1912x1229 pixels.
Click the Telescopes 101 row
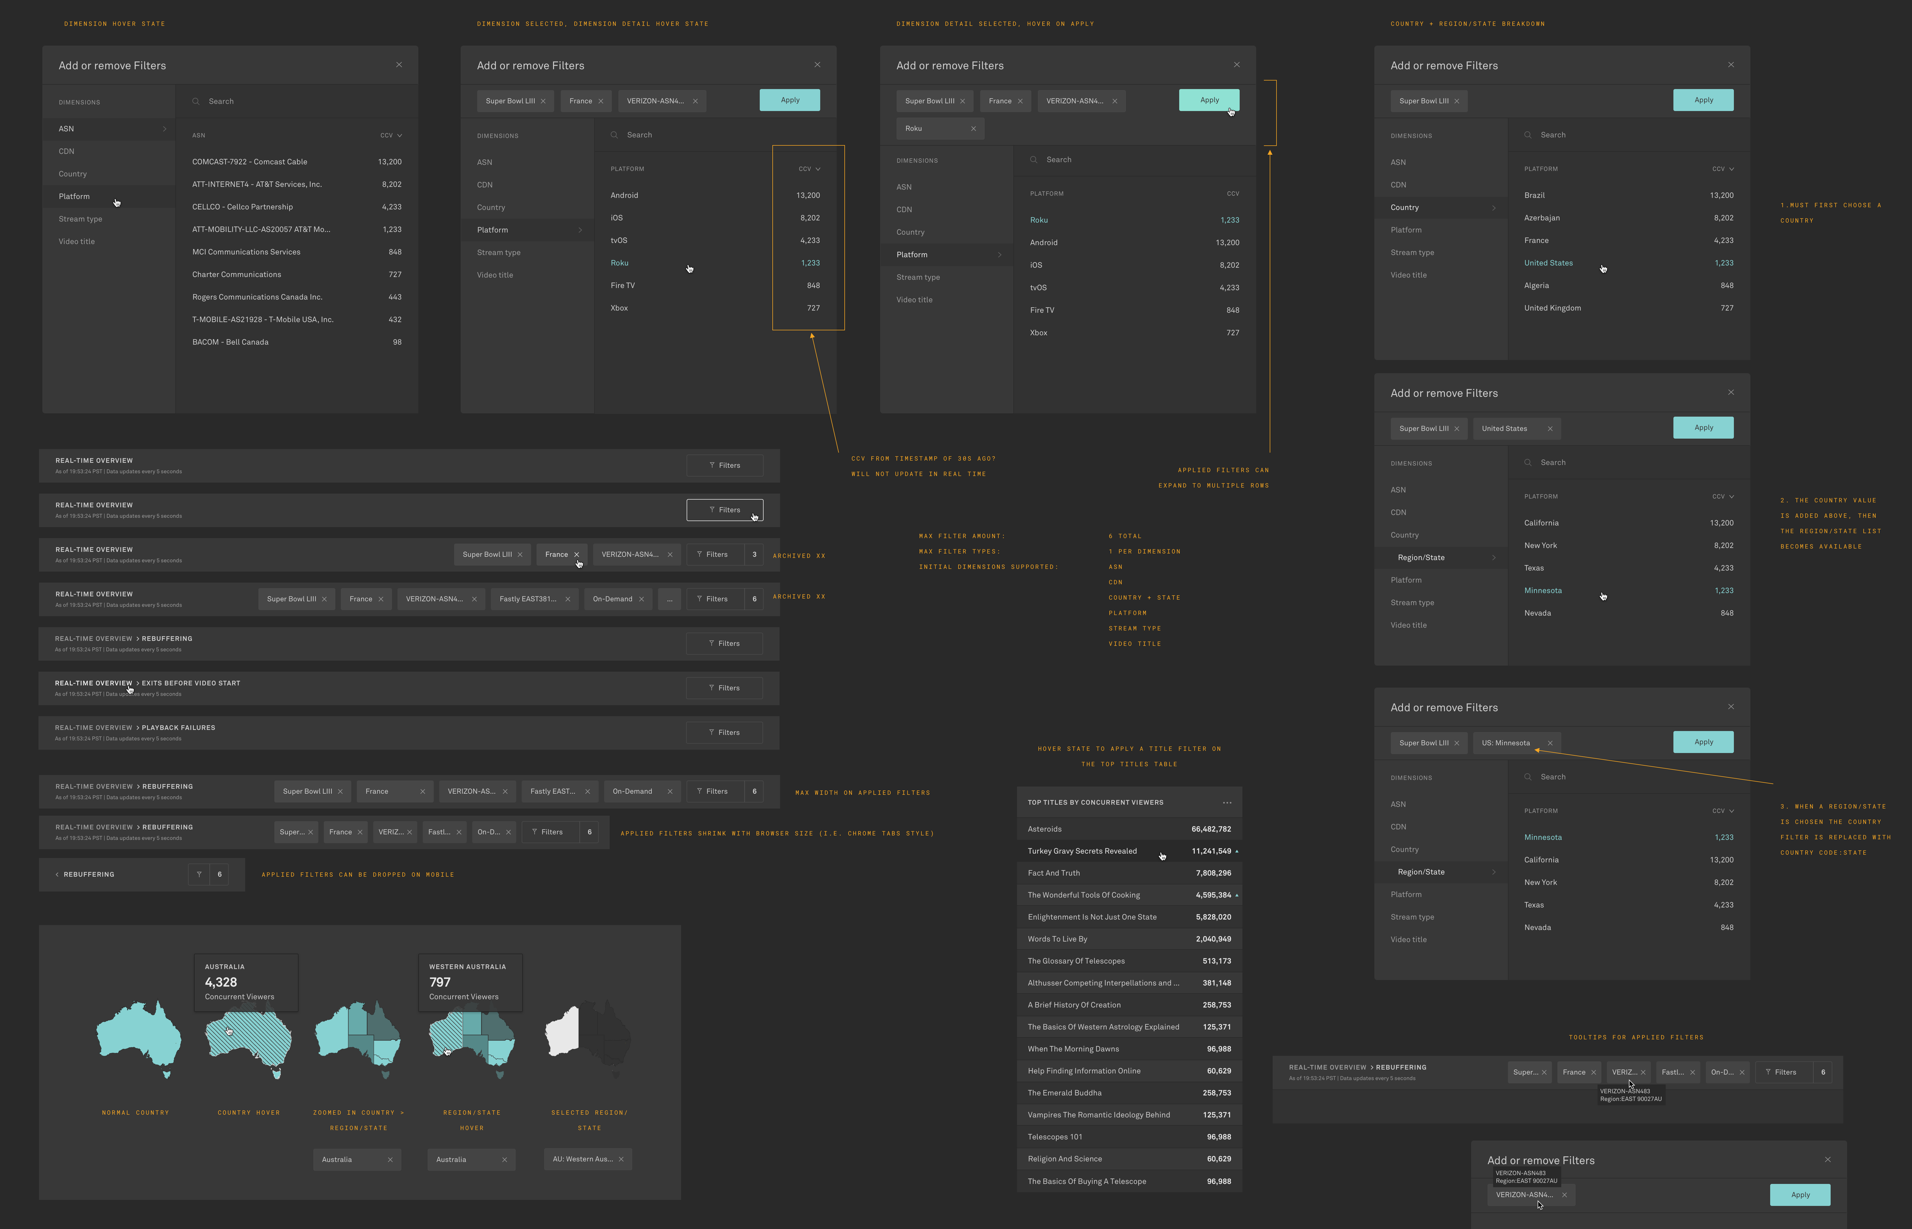1129,1137
